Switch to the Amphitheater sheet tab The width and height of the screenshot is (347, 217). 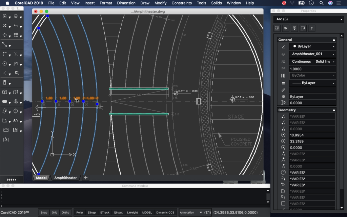65,178
